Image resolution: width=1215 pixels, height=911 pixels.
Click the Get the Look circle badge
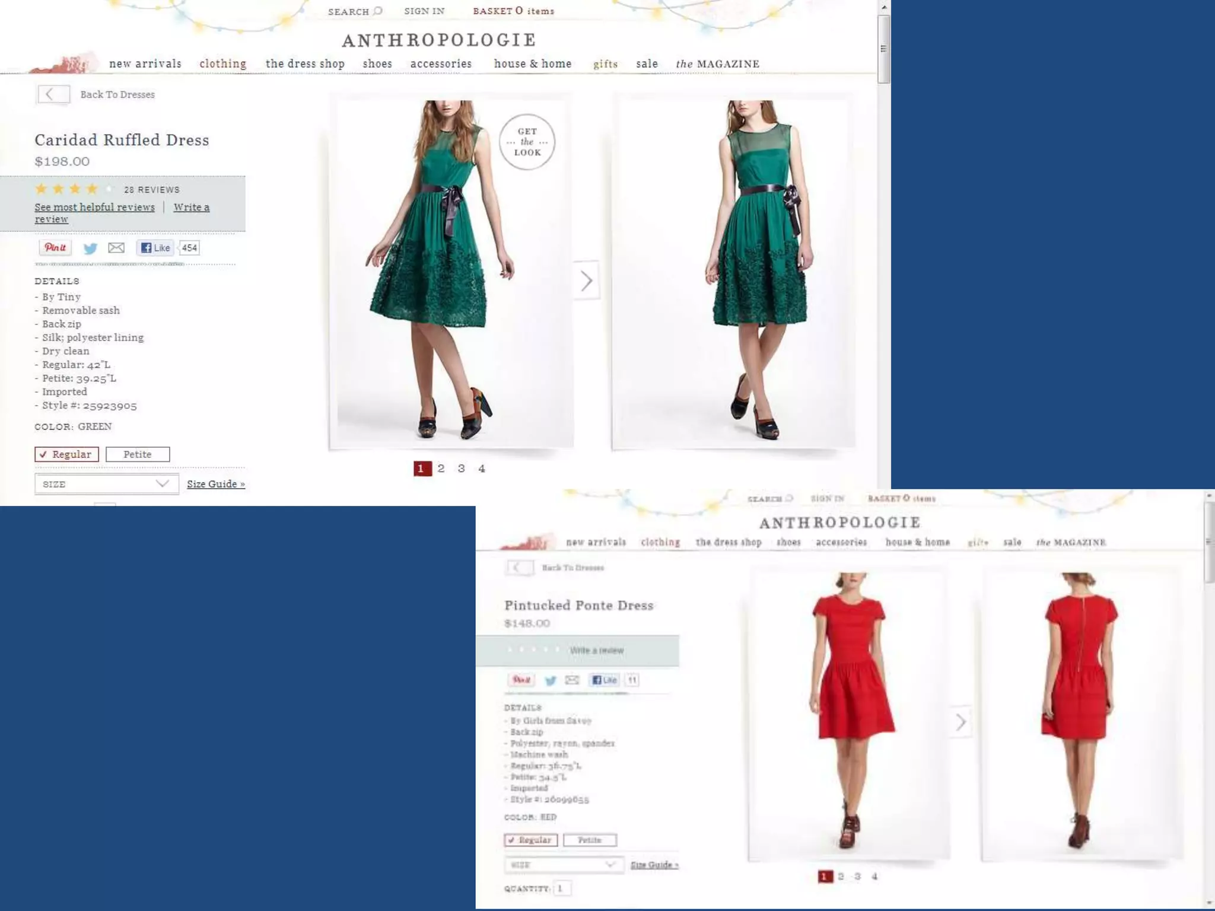click(x=527, y=142)
